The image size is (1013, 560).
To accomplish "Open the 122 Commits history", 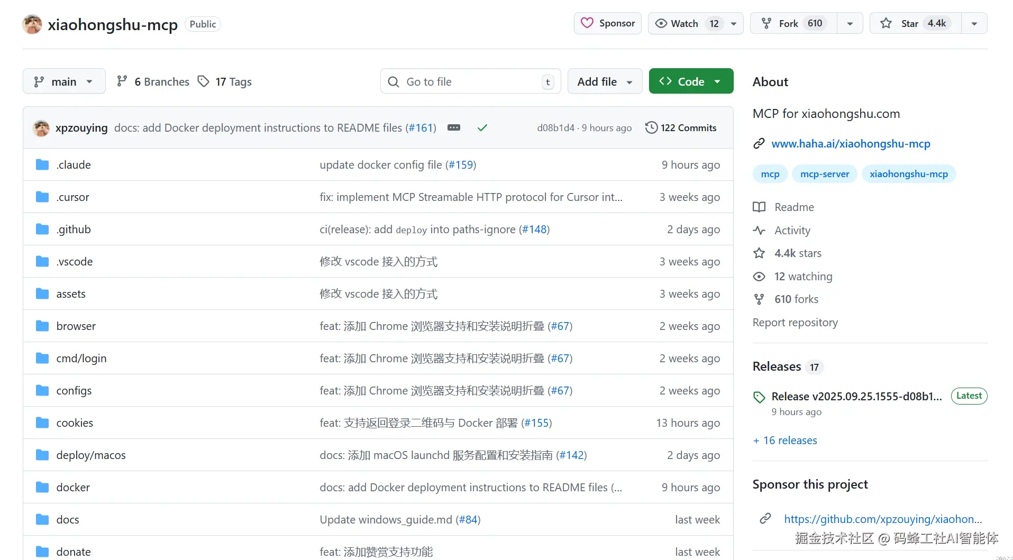I will (x=681, y=128).
